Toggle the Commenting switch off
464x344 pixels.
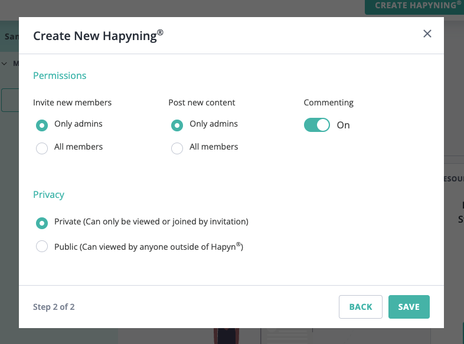(x=316, y=125)
